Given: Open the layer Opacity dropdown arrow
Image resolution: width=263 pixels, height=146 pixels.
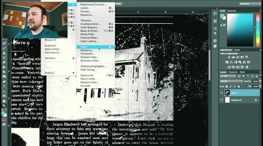Looking at the screenshot, I should point(260,81).
